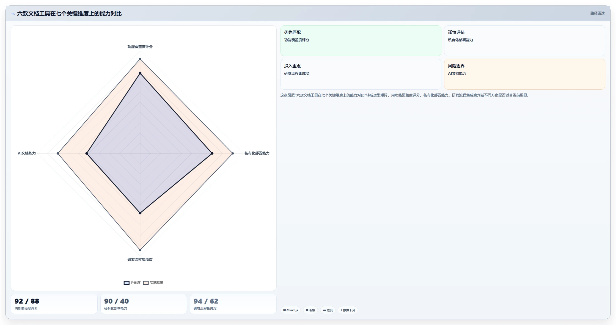Click the 研发流程集成度 radar axis label
This screenshot has width=616, height=325.
pyautogui.click(x=140, y=259)
